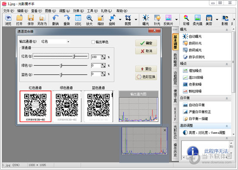Switch to the 边框图层 side tab
This screenshot has width=238, height=170.
tap(175, 78)
